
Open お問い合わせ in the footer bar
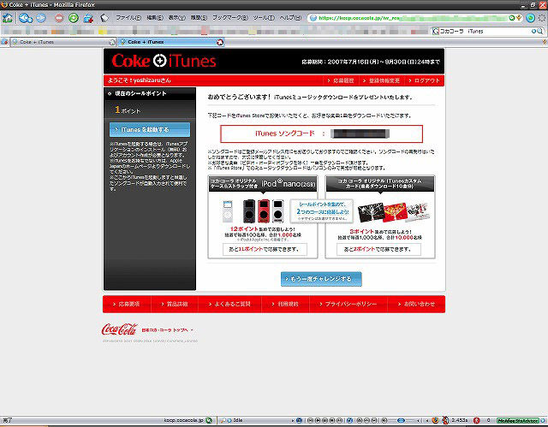416,304
